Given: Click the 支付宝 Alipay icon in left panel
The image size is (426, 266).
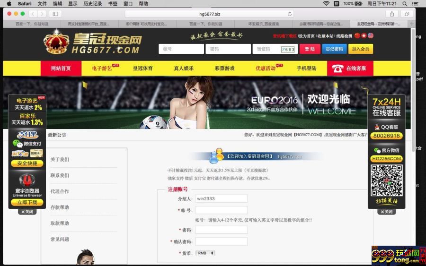Looking at the screenshot, I should [27, 135].
